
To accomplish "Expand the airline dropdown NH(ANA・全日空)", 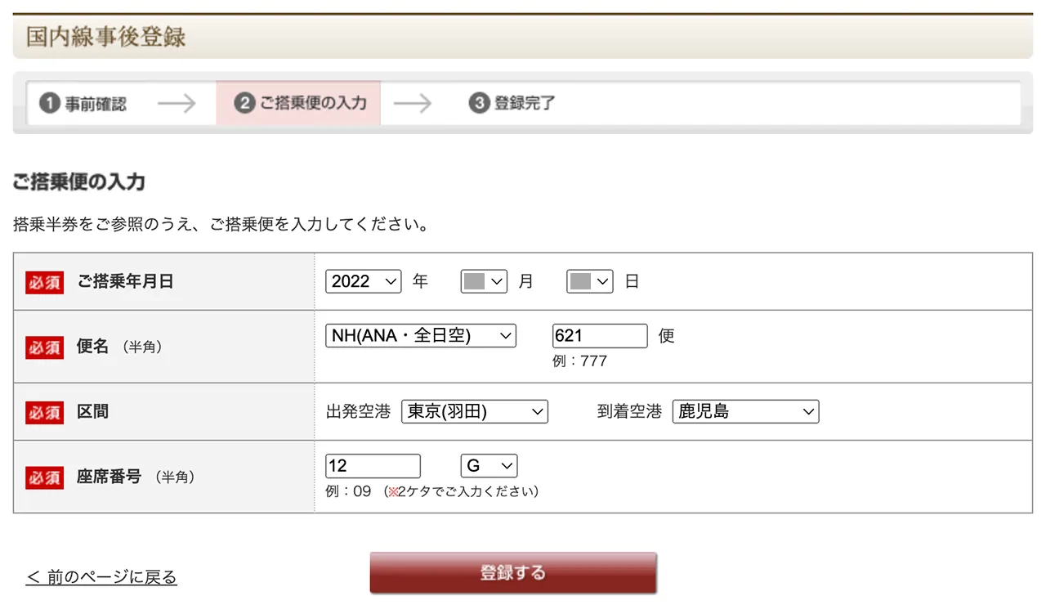I will pyautogui.click(x=420, y=335).
